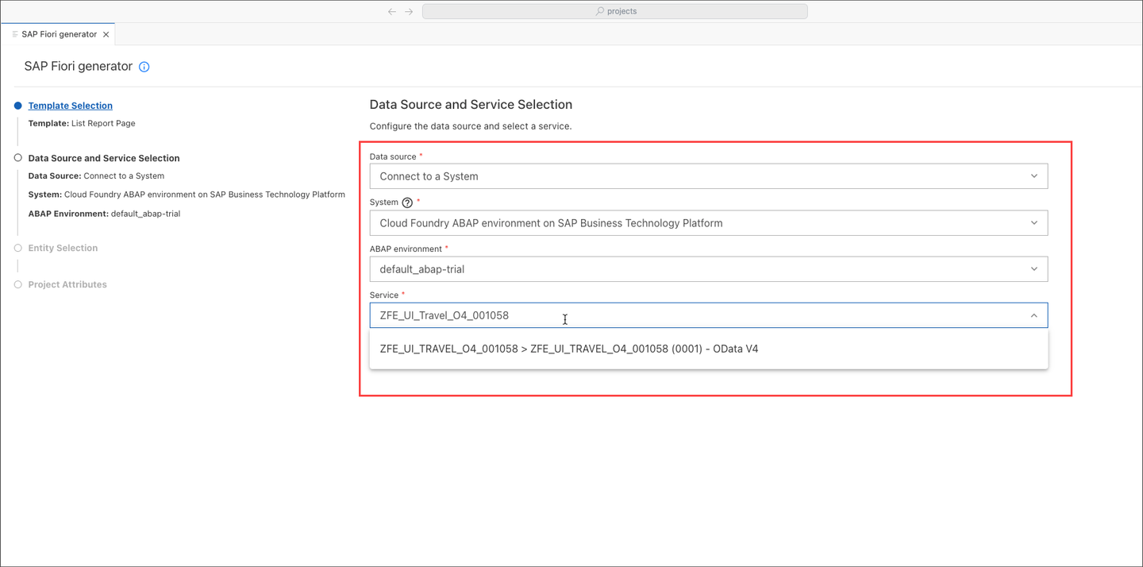Click the SAP Fiori generator page title
This screenshot has width=1143, height=567.
pyautogui.click(x=78, y=67)
